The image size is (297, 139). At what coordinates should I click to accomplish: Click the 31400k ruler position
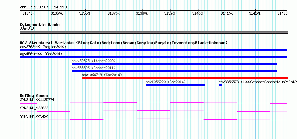(x=199, y=13)
